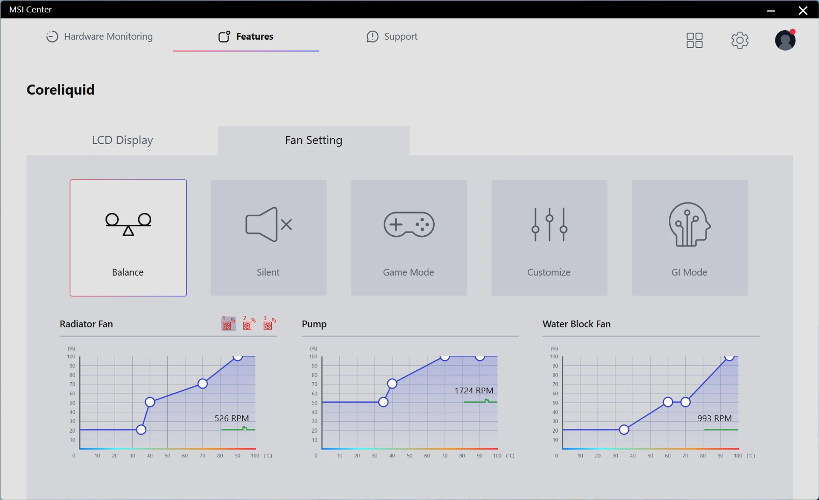This screenshot has height=500, width=819.
Task: Open the Hardware Monitoring tab
Action: coord(99,37)
